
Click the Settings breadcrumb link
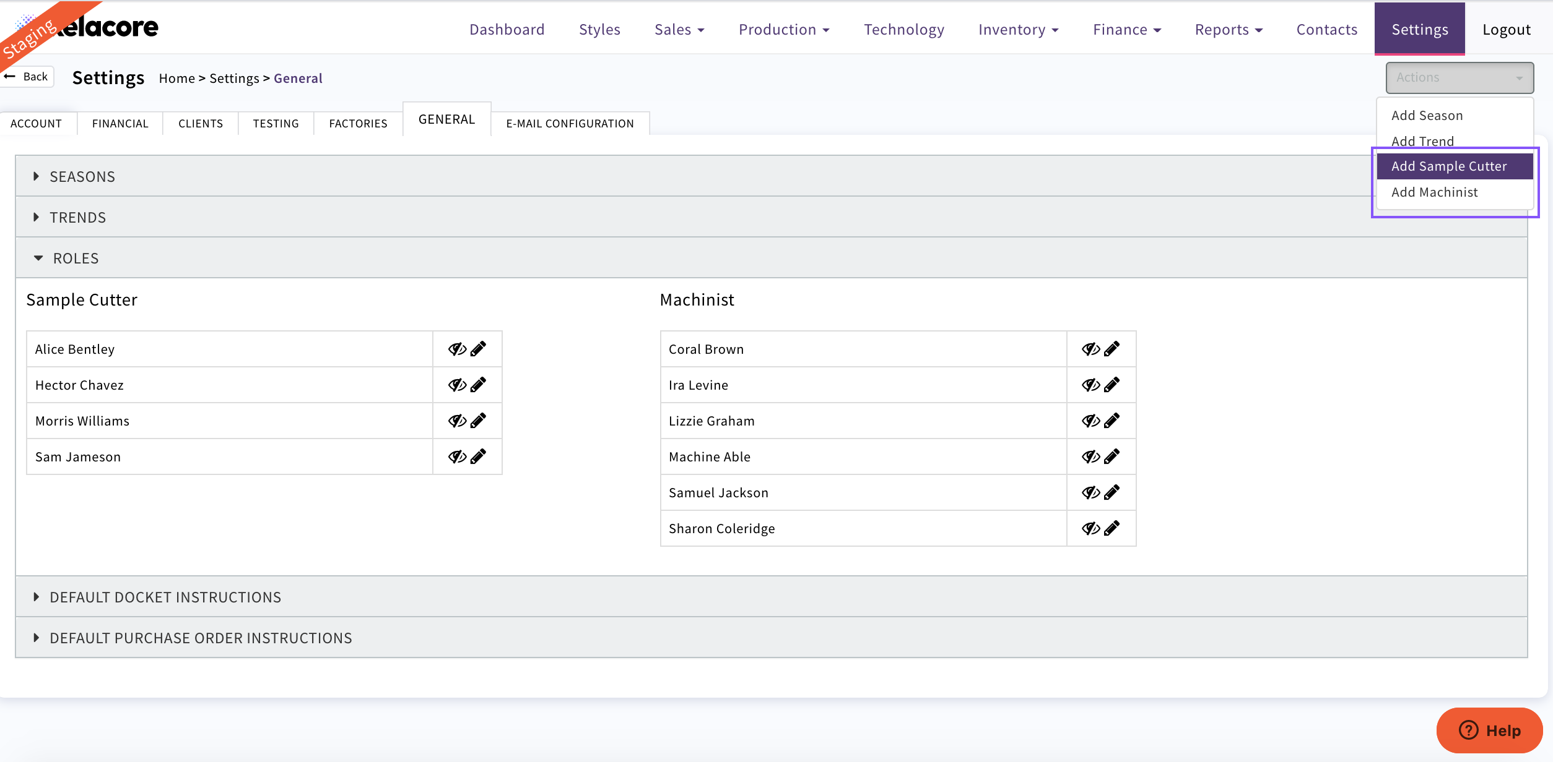point(234,79)
